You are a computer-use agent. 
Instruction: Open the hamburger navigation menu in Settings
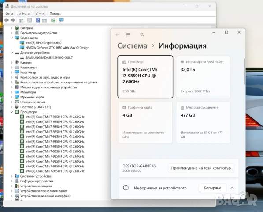tap(128, 34)
